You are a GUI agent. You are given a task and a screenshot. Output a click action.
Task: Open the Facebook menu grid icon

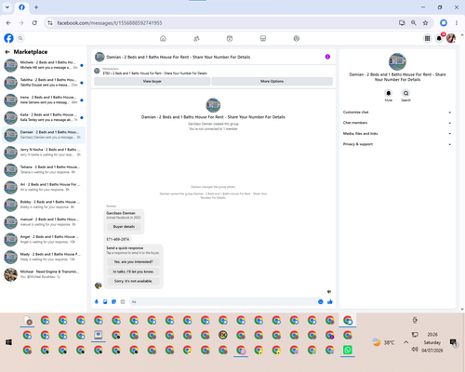(x=427, y=38)
